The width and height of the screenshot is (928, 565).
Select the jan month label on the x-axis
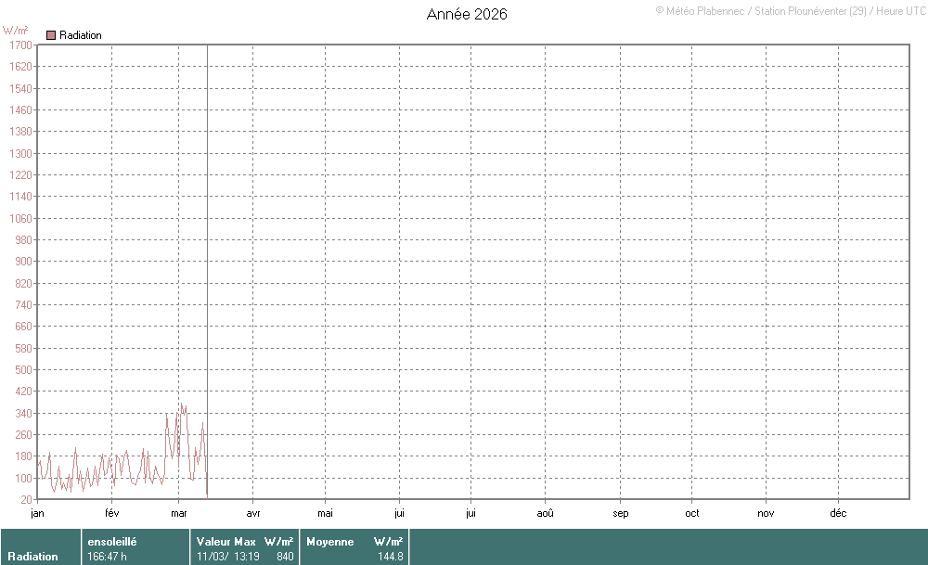click(x=38, y=513)
